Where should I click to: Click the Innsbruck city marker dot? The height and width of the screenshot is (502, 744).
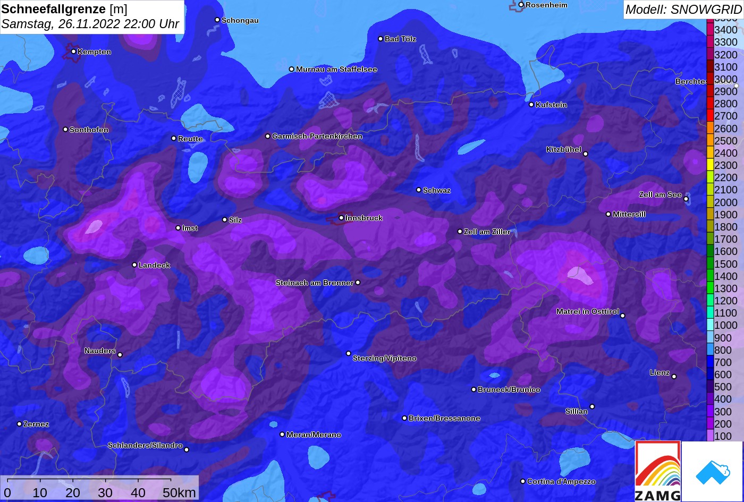click(341, 218)
